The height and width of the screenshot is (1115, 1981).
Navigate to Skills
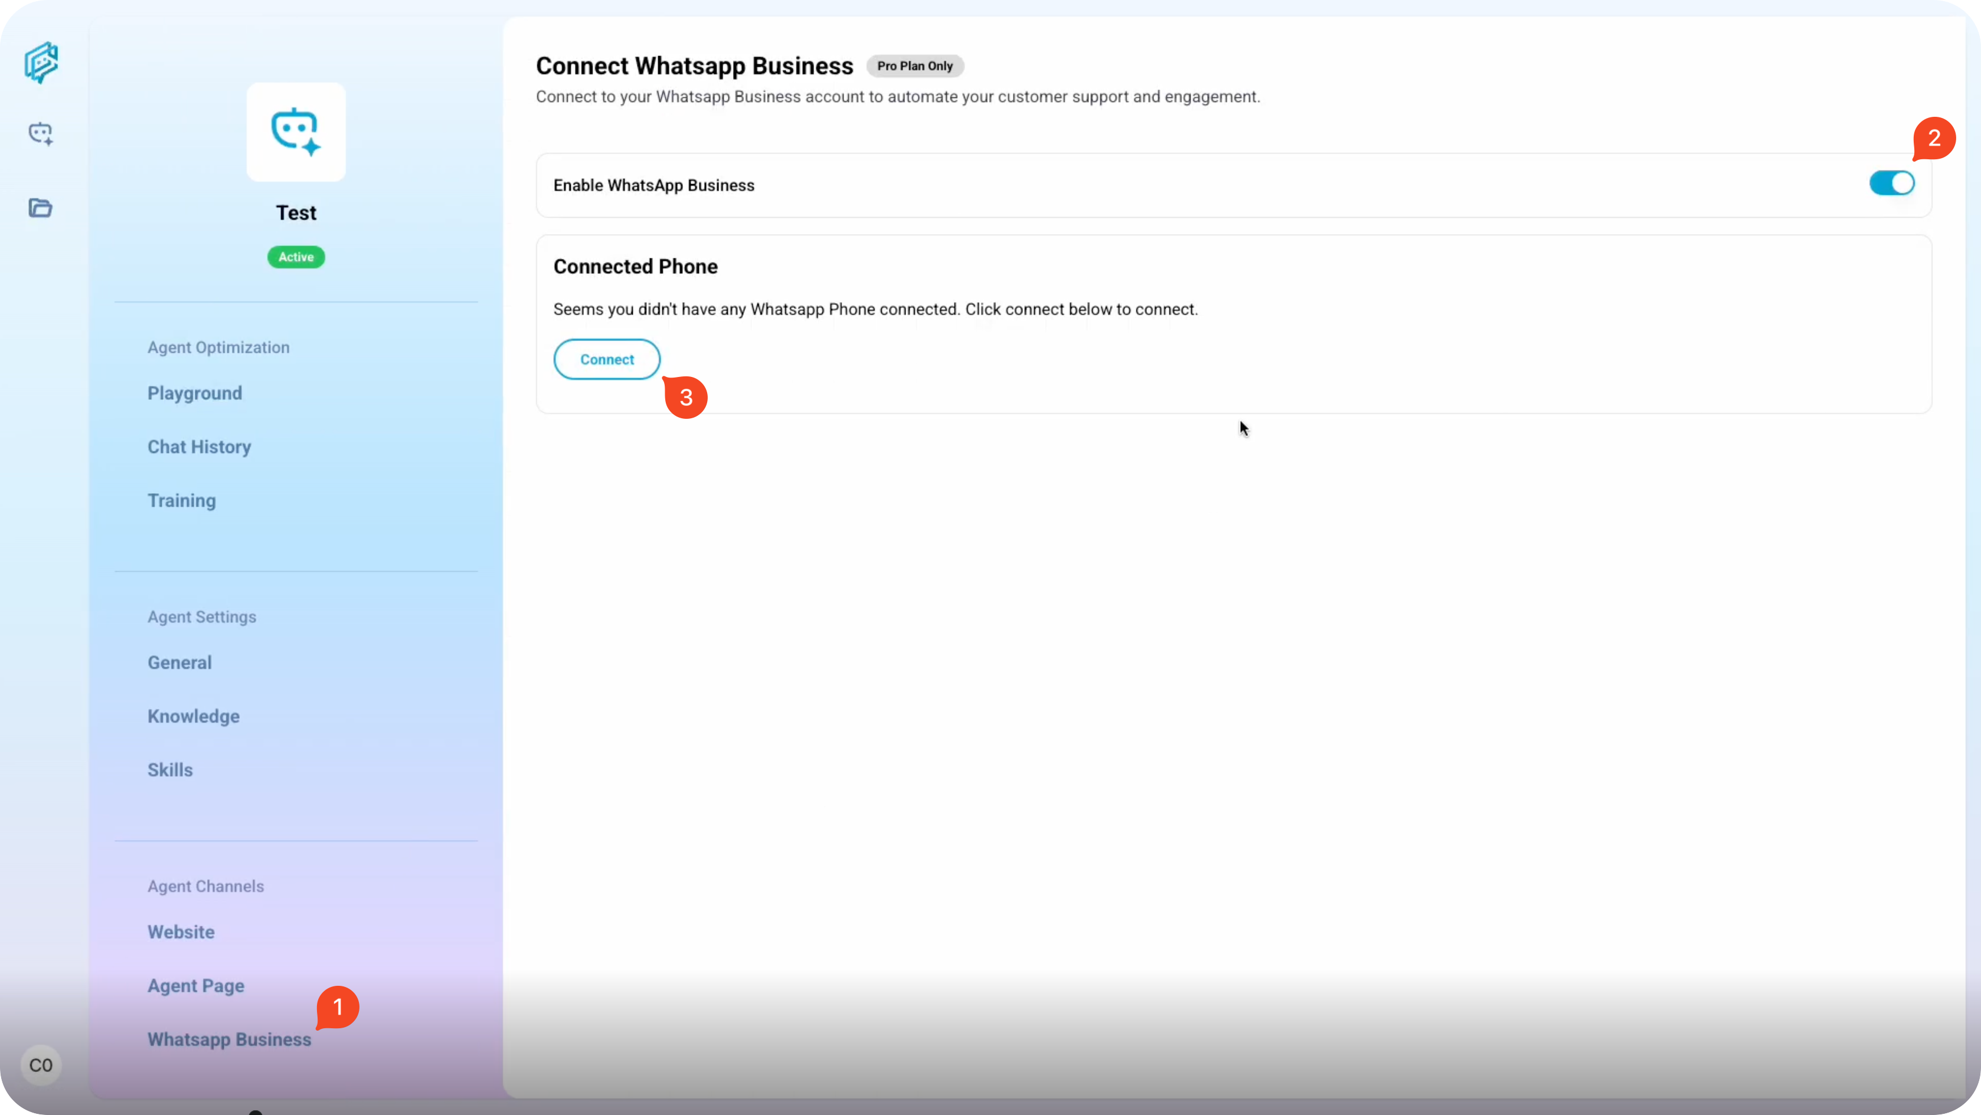(x=170, y=770)
